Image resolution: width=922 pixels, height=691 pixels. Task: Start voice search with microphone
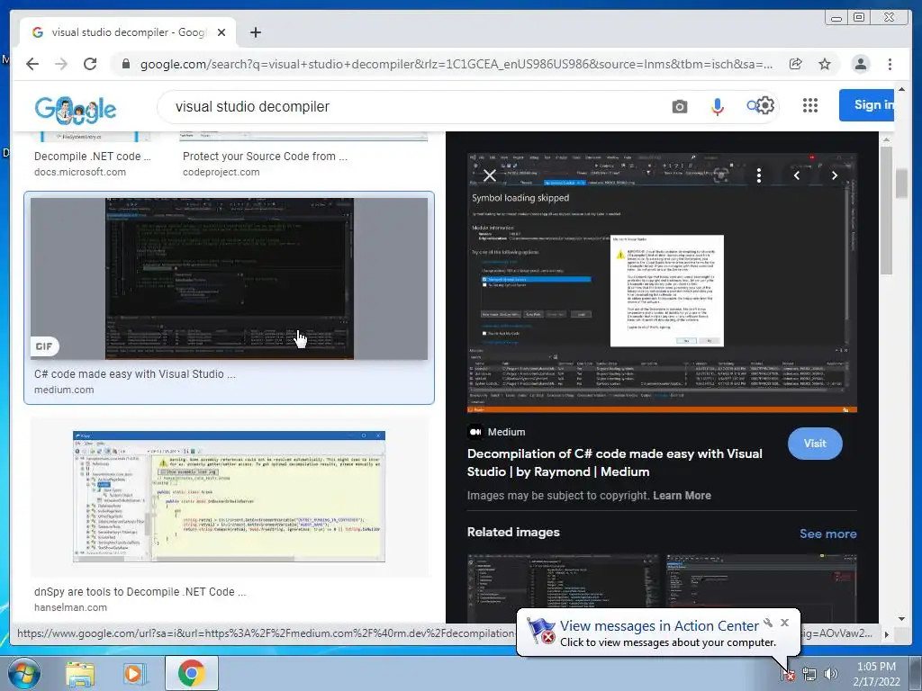coord(718,107)
